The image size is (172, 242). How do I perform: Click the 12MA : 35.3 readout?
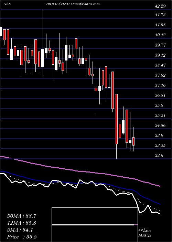22,223
